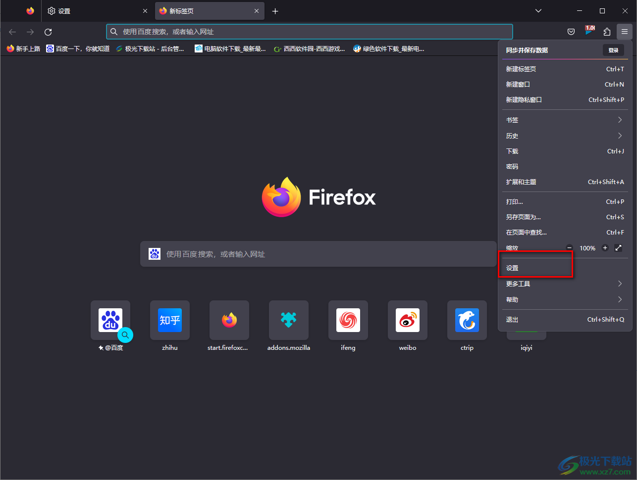This screenshot has width=637, height=480.
Task: Open the 西西软件园 bookmark
Action: point(310,48)
